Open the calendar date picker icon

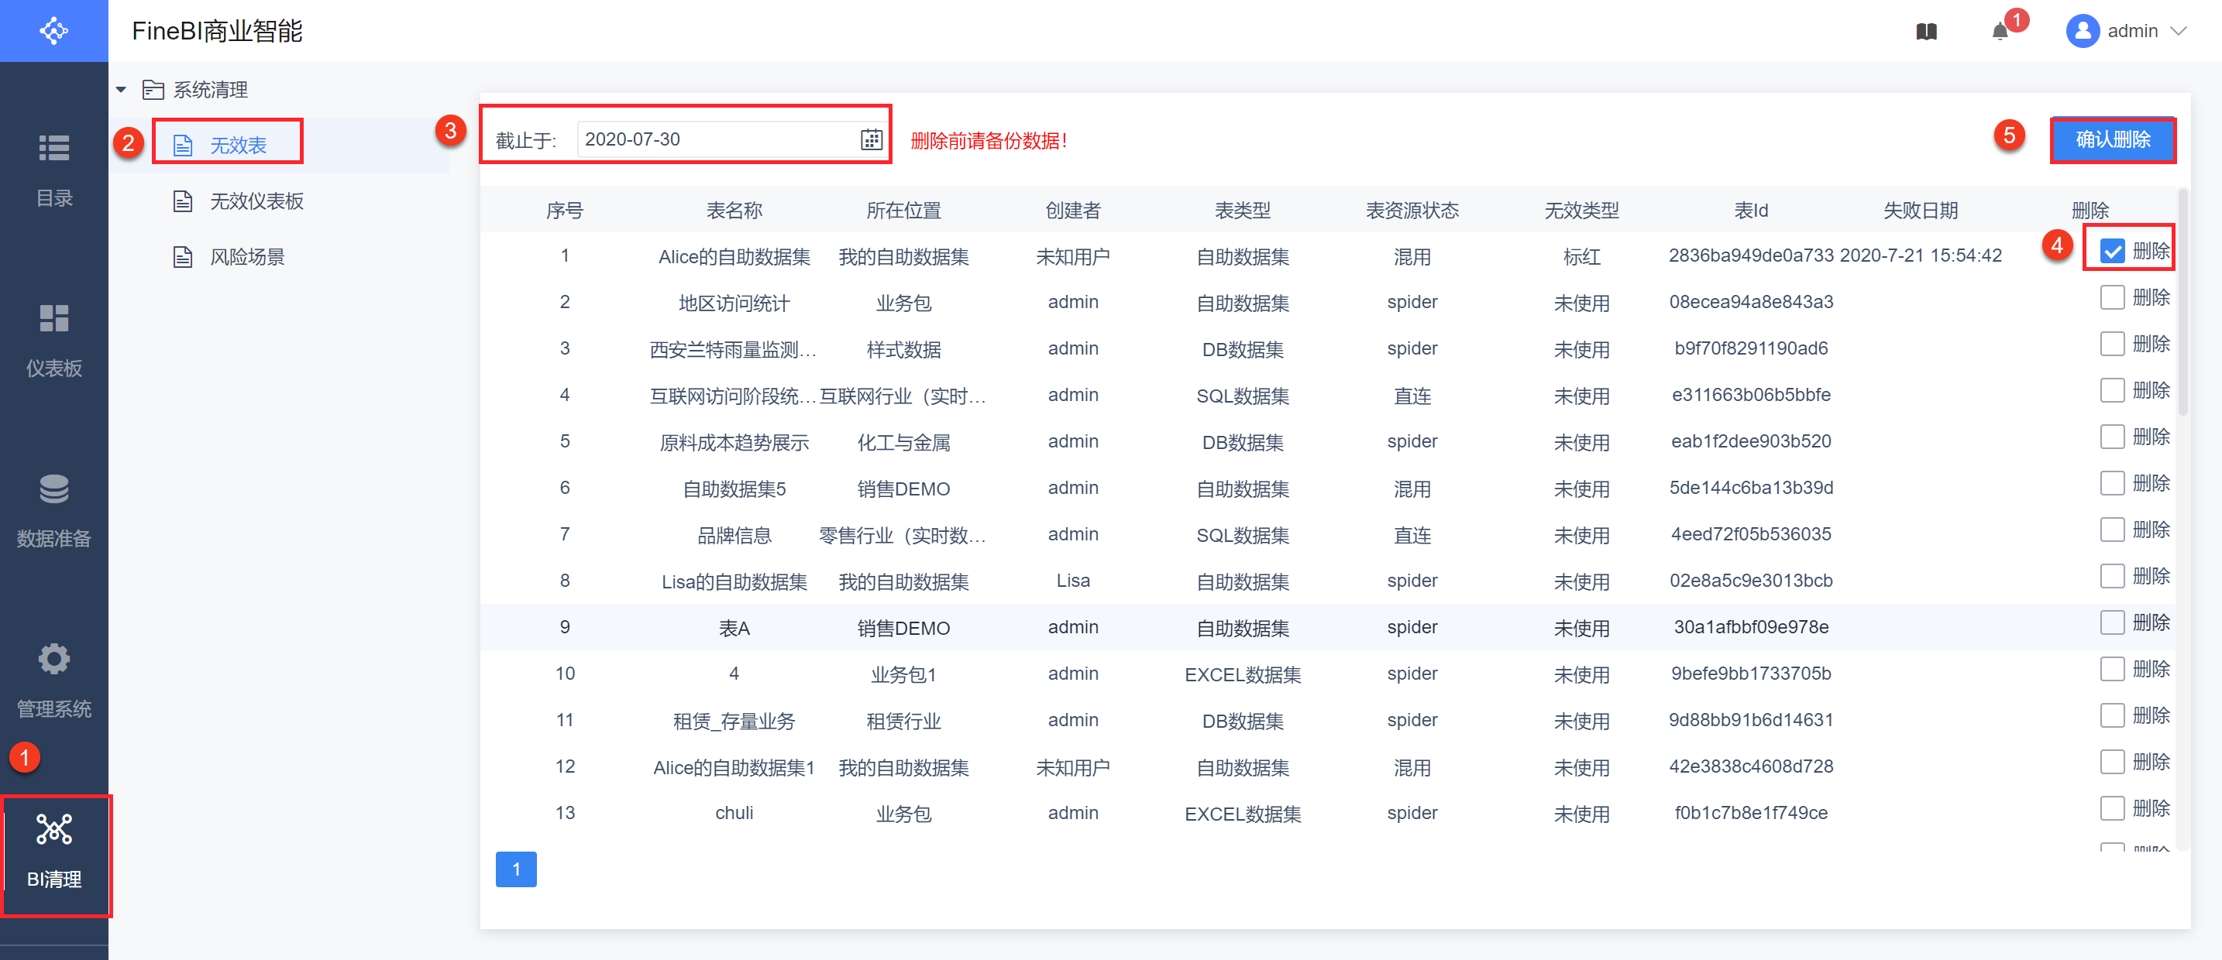click(x=871, y=139)
